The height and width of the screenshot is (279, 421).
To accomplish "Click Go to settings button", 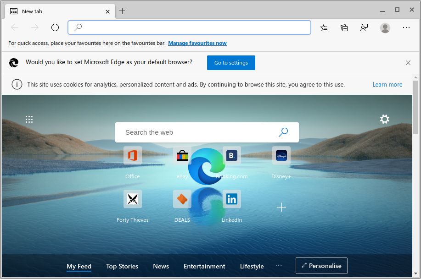I will click(x=231, y=63).
